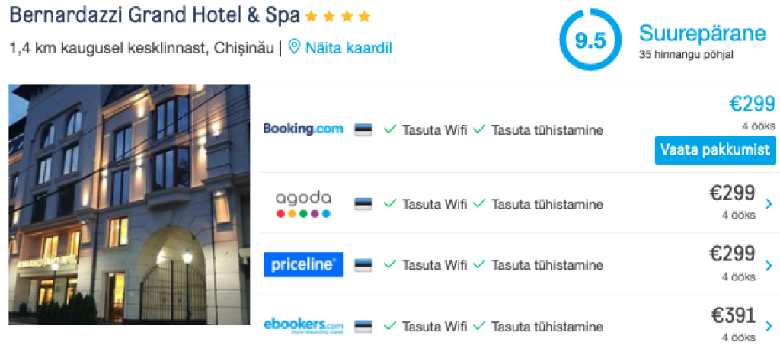Image resolution: width=780 pixels, height=345 pixels.
Task: Open Bernardazzi Grand Hotel & Spa title
Action: (155, 15)
